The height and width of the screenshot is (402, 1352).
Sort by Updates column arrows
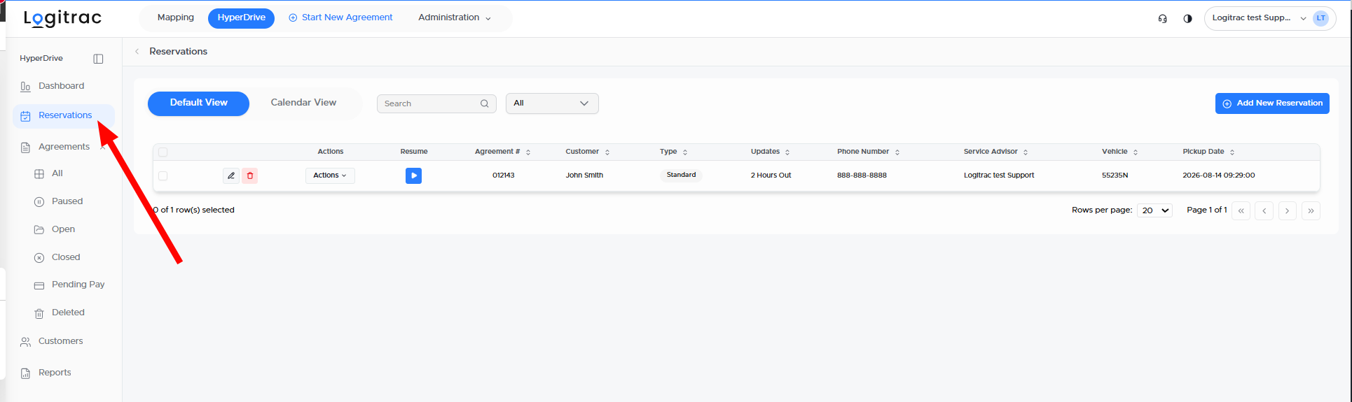coord(787,152)
